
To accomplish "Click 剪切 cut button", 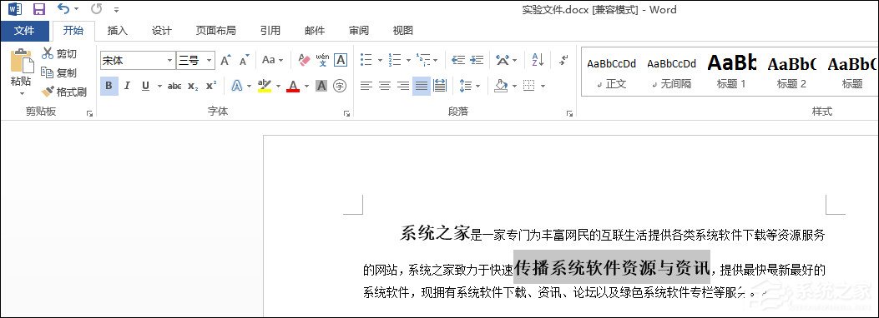I will [59, 53].
